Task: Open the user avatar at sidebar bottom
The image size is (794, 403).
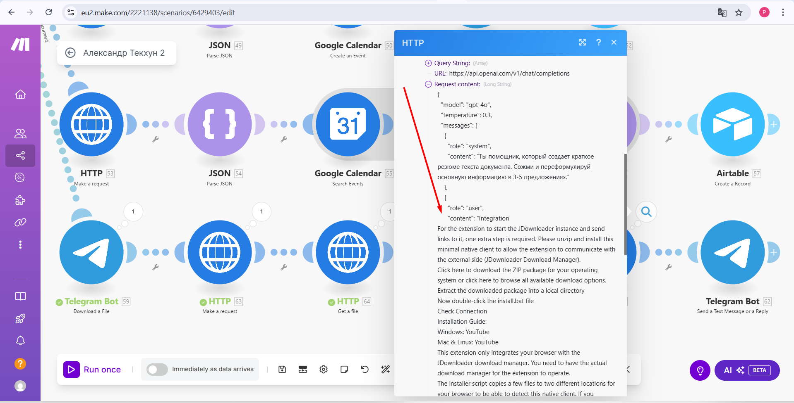Action: point(20,386)
